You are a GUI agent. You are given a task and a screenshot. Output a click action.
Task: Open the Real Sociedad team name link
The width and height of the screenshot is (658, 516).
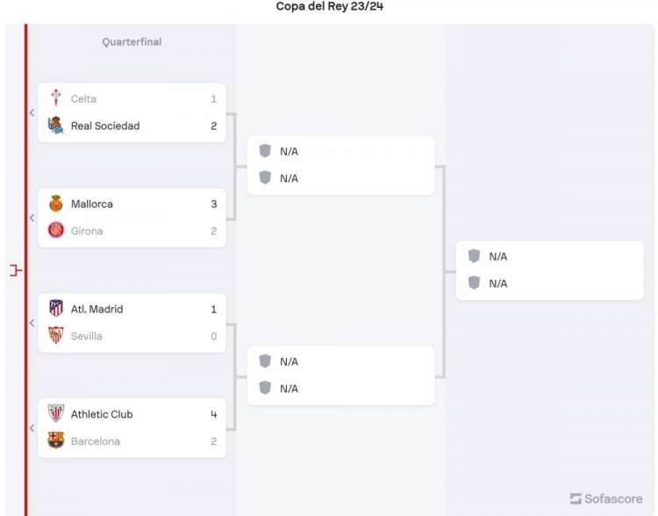pyautogui.click(x=105, y=125)
